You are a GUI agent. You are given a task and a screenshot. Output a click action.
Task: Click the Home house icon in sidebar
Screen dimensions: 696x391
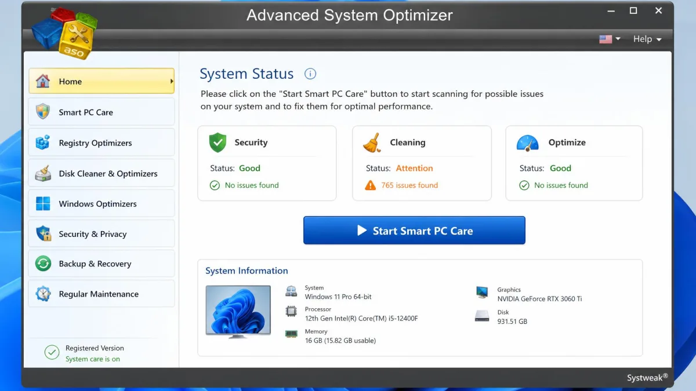43,81
